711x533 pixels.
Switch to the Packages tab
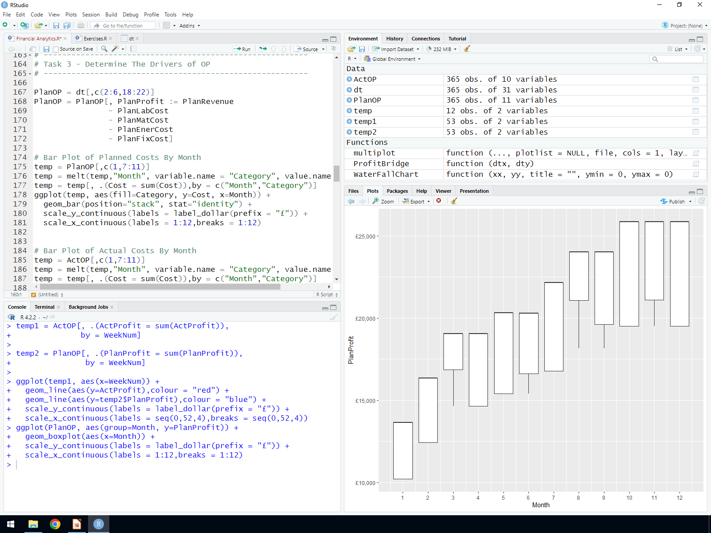pyautogui.click(x=397, y=191)
